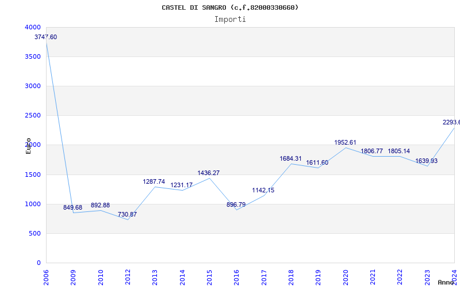This screenshot has width=460, height=288.
Task: Click y-axis tick label 500
Action: [x=34, y=234]
